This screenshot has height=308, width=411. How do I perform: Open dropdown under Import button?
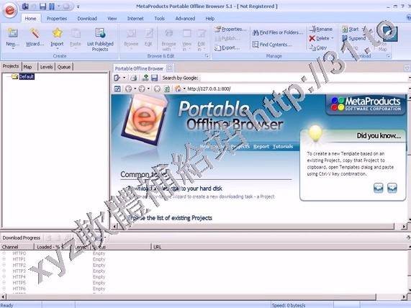57,49
